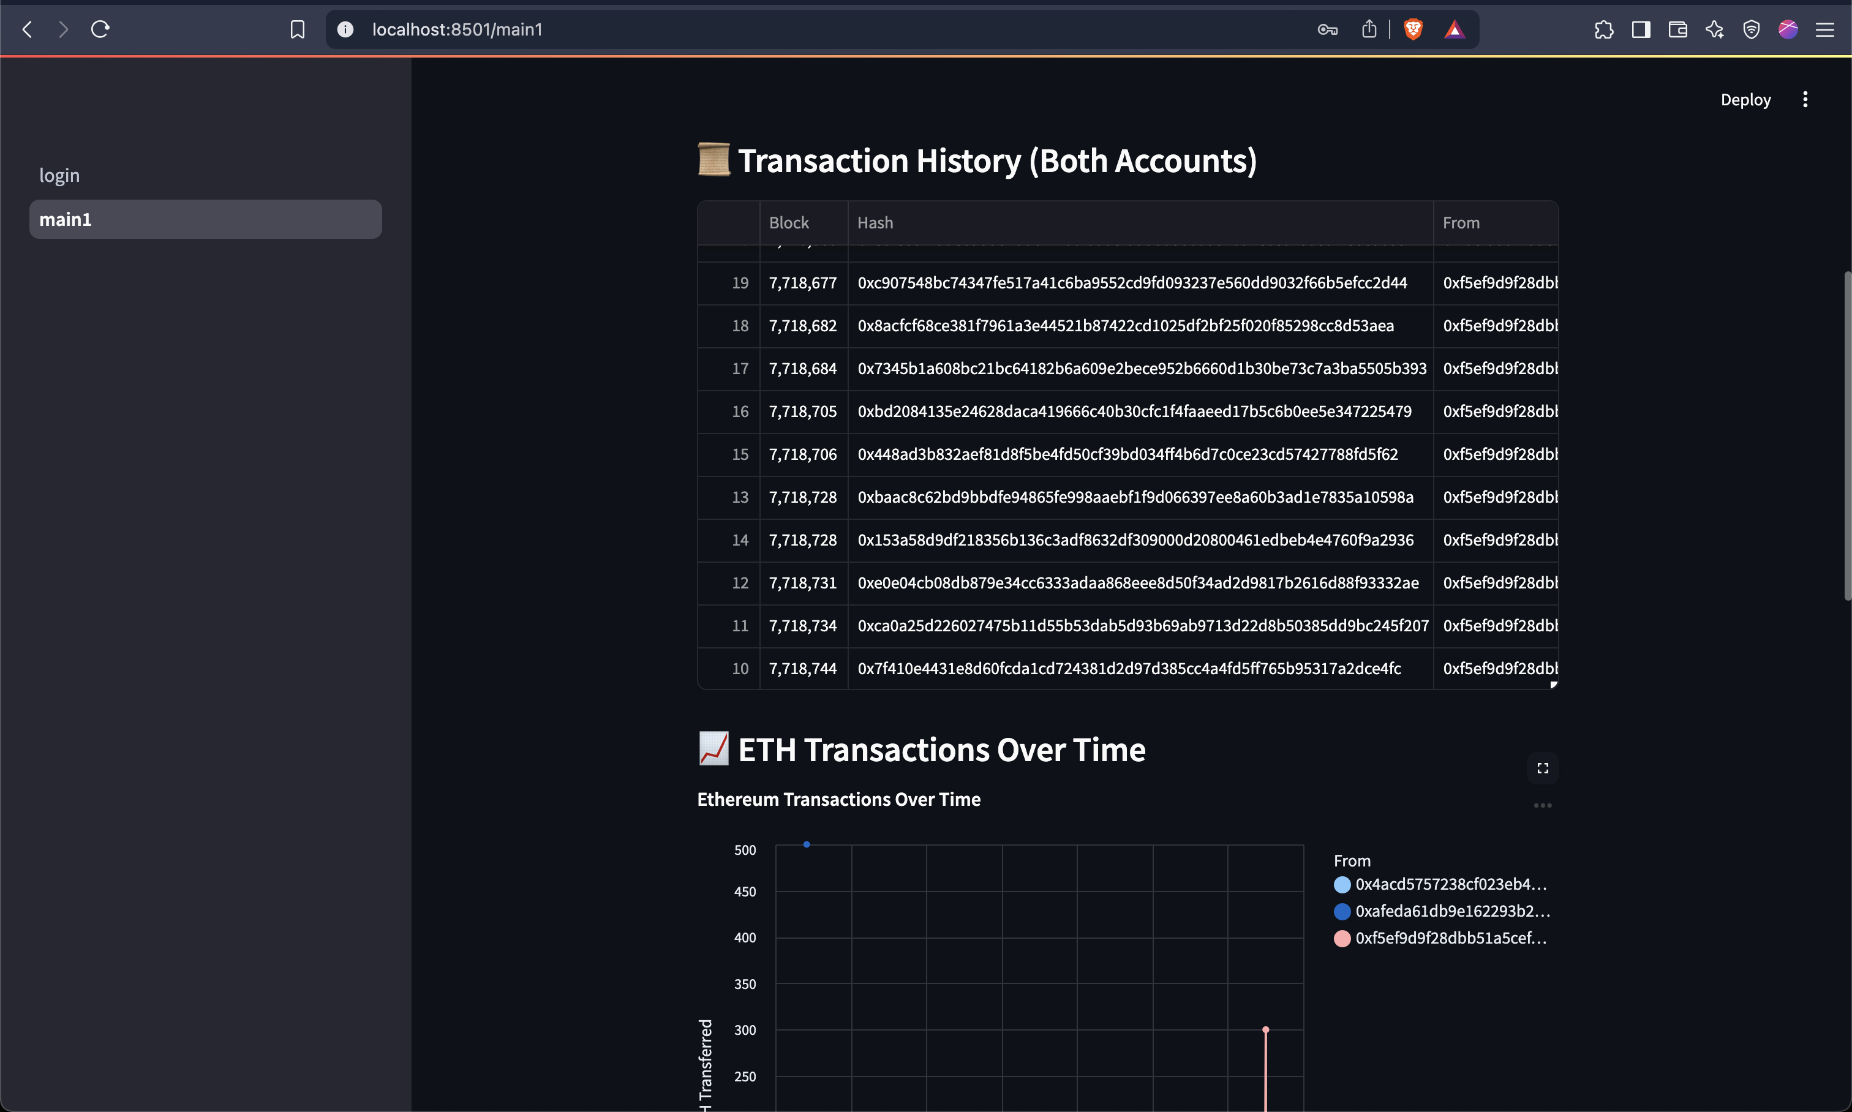1852x1112 pixels.
Task: Open the browser hamburger menu
Action: 1825,29
